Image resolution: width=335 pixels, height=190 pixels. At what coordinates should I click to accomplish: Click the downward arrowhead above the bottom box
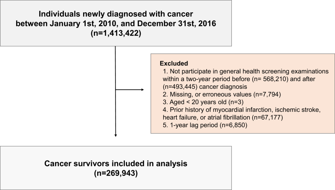pos(116,135)
